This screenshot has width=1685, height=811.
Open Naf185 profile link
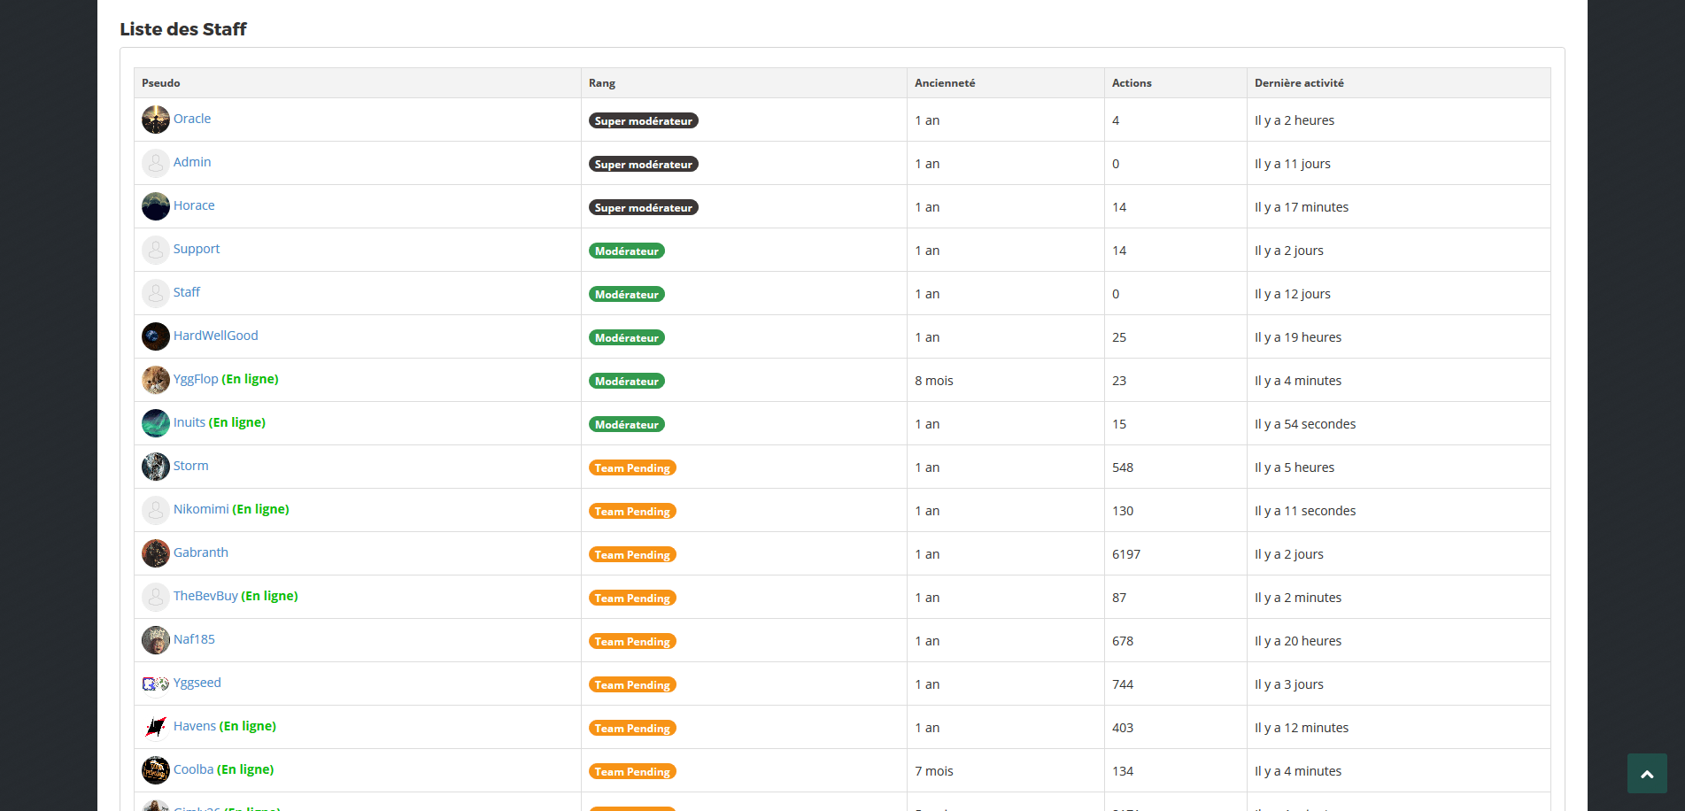tap(194, 639)
